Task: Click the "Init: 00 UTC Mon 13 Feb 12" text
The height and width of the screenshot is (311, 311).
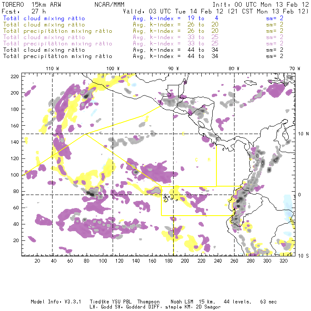Action: tap(261, 5)
